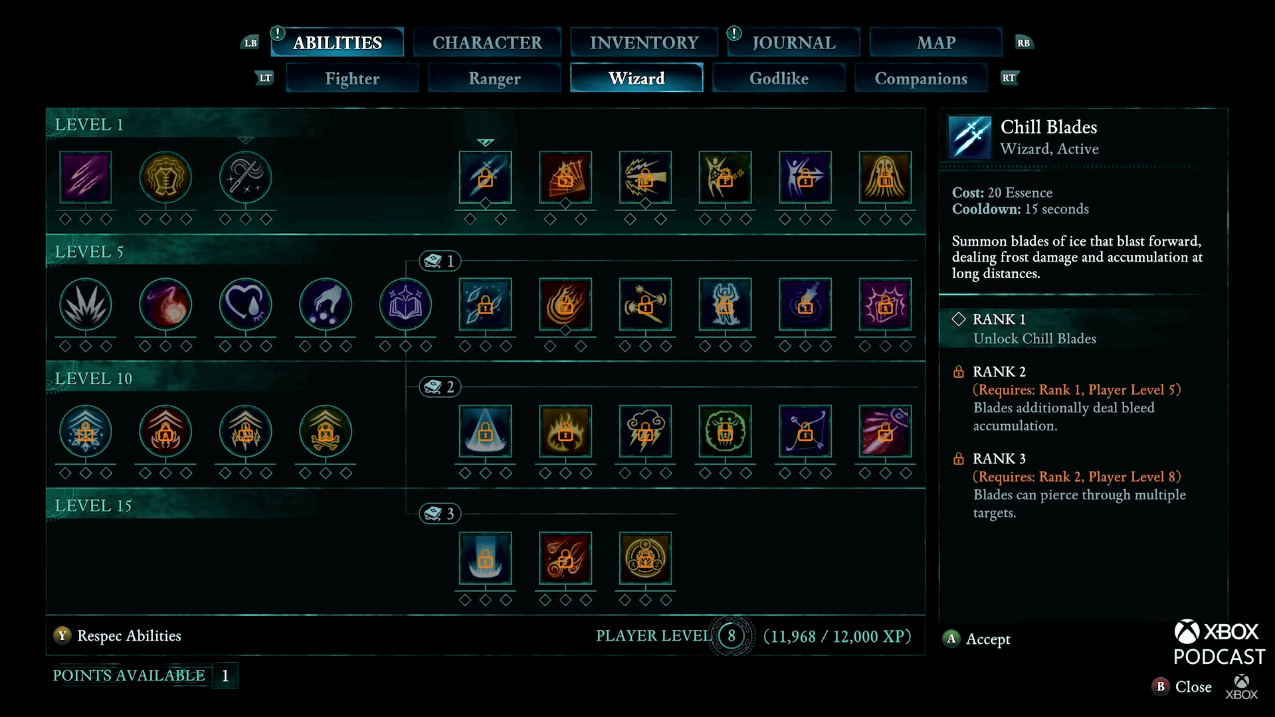Click the open spellbook grimoire ability
Viewport: 1275px width, 717px height.
click(405, 304)
